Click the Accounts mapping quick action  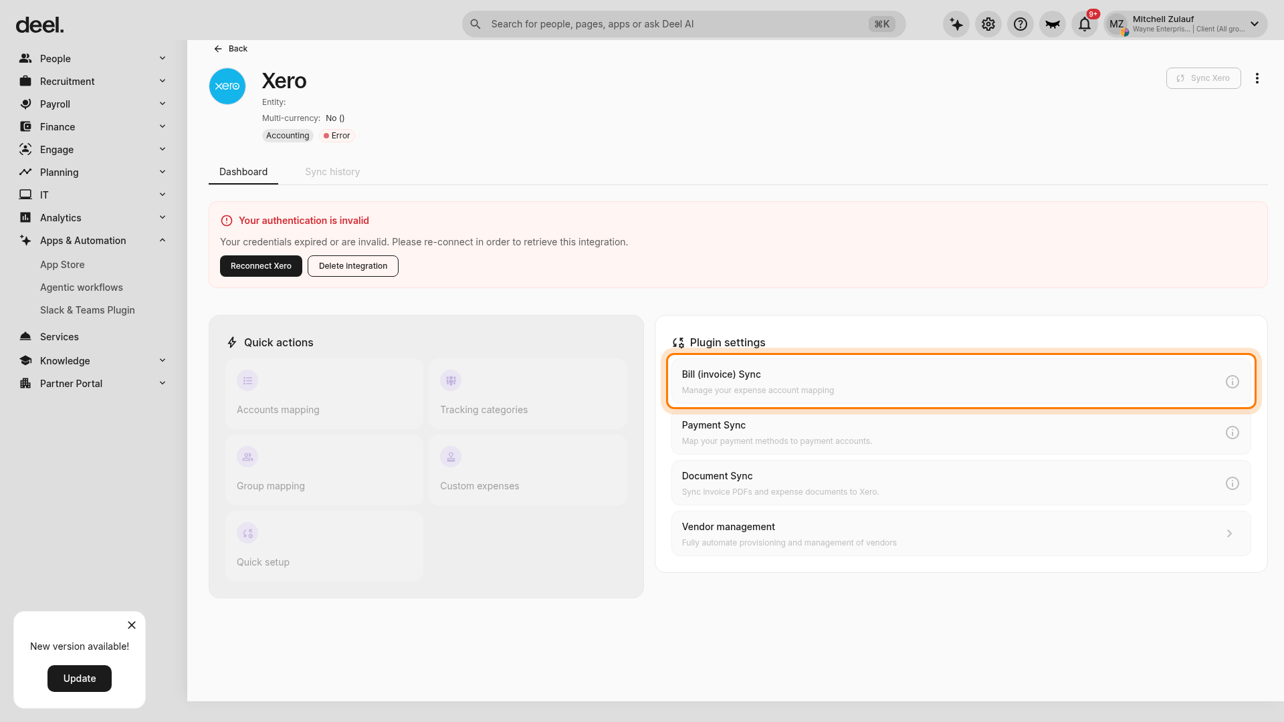324,394
